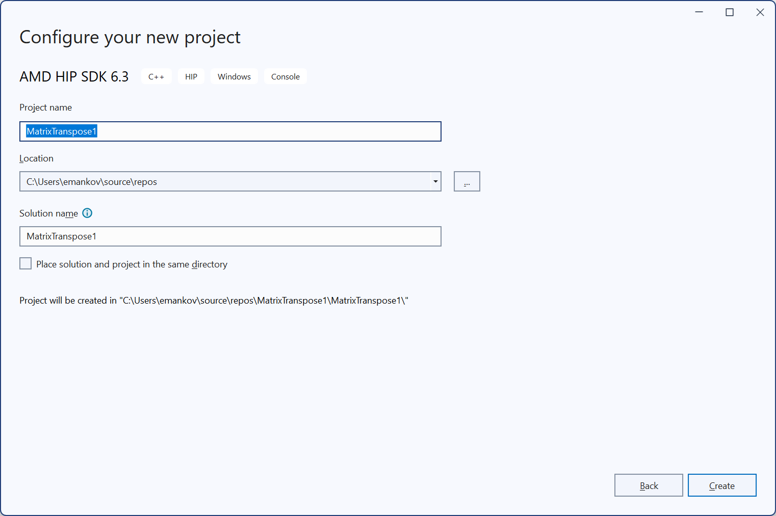Viewport: 776px width, 516px height.
Task: Click the 'Configure your new project' heading
Action: coord(130,37)
